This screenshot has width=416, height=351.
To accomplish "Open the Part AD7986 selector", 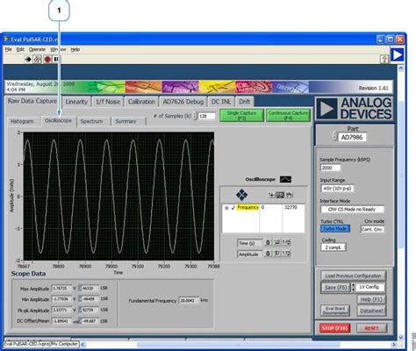I will [352, 137].
